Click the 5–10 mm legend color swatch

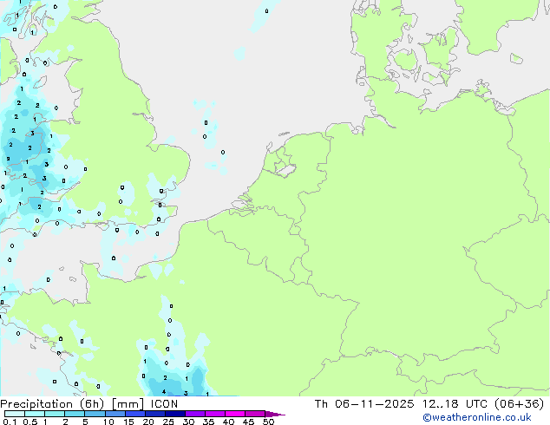point(95,414)
